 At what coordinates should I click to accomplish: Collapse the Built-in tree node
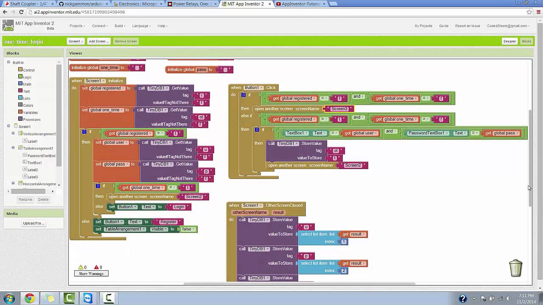pos(8,62)
